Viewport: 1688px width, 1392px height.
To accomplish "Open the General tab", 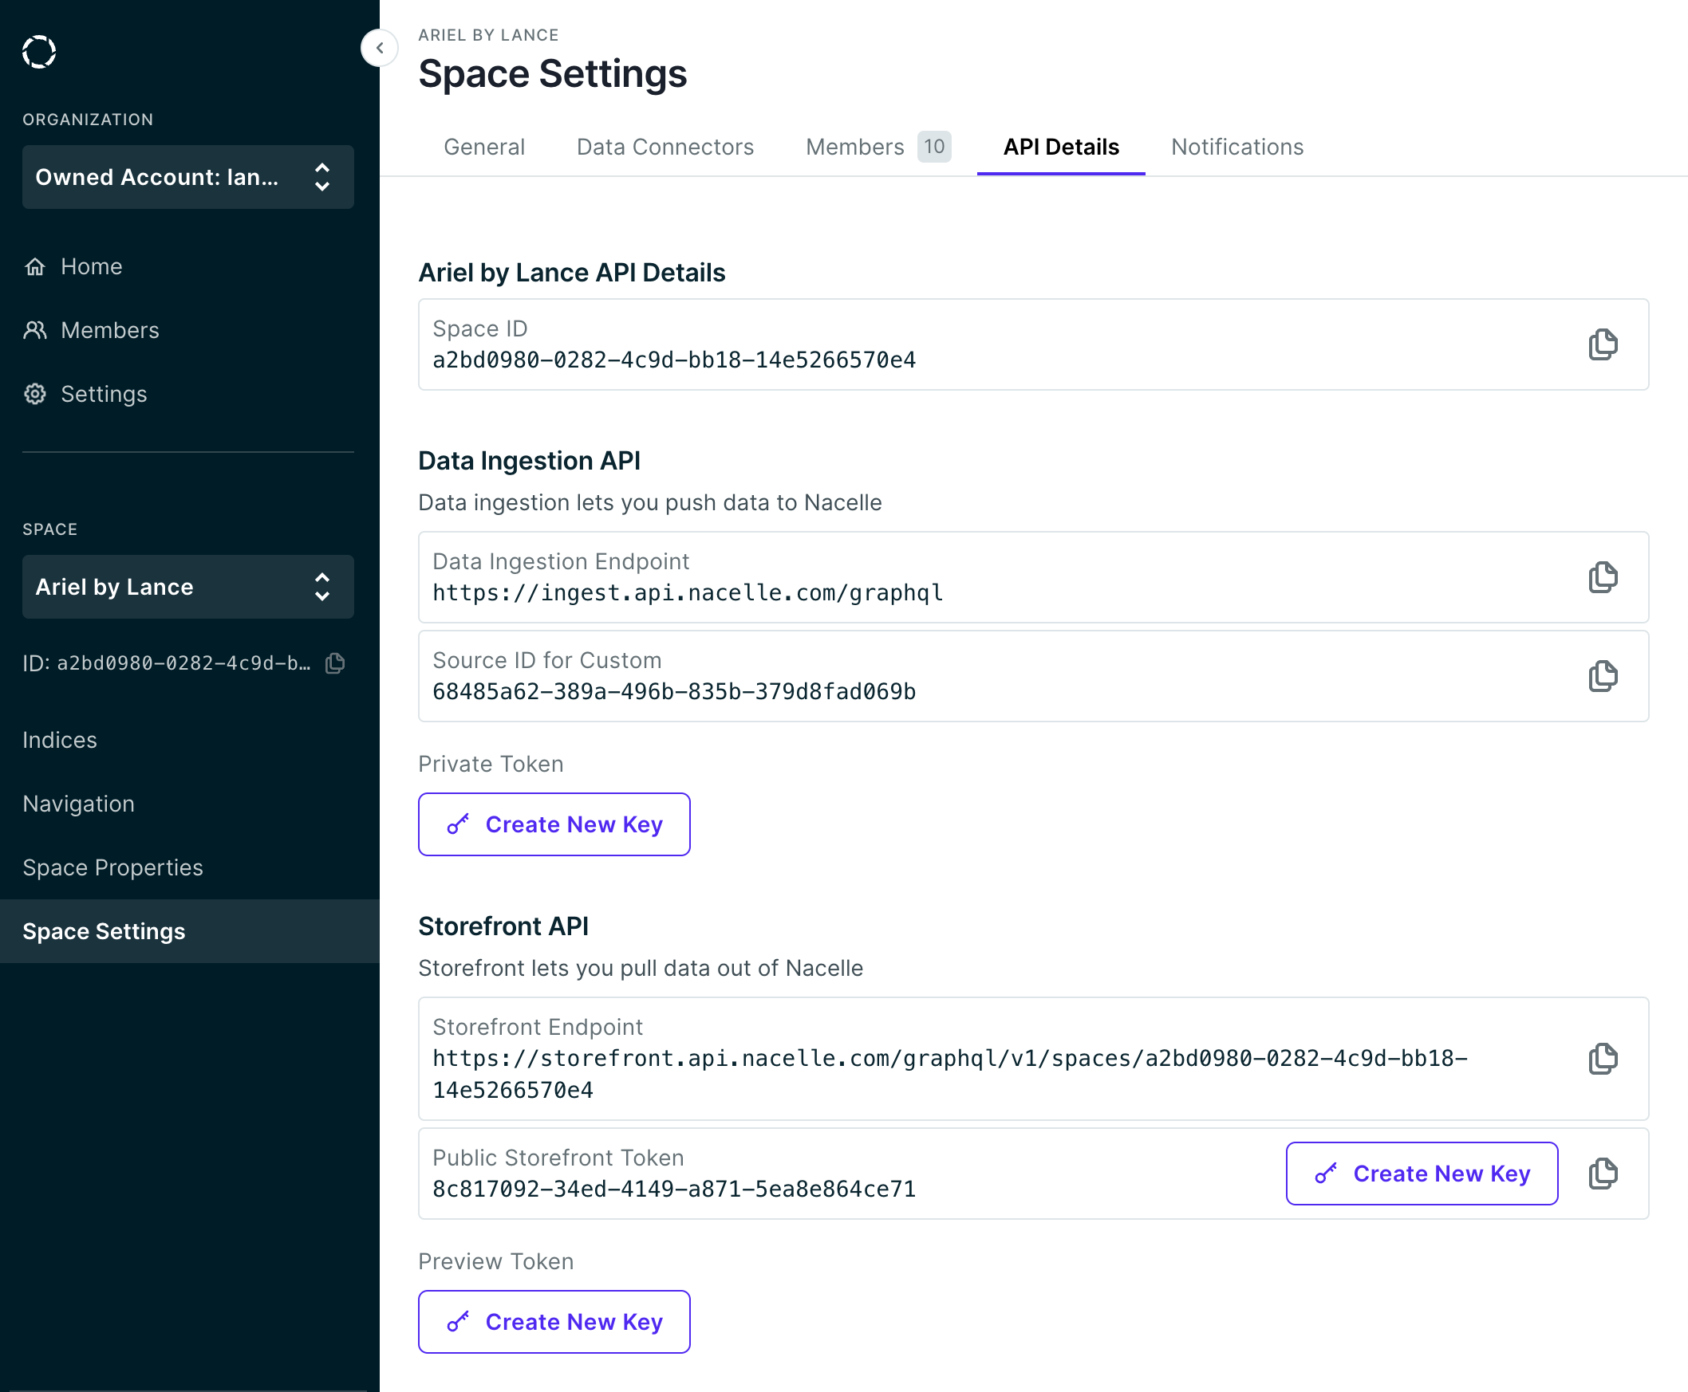I will (x=483, y=147).
